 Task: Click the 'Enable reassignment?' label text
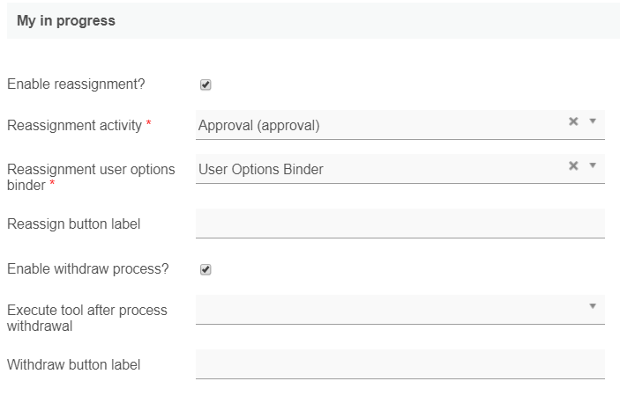point(76,84)
